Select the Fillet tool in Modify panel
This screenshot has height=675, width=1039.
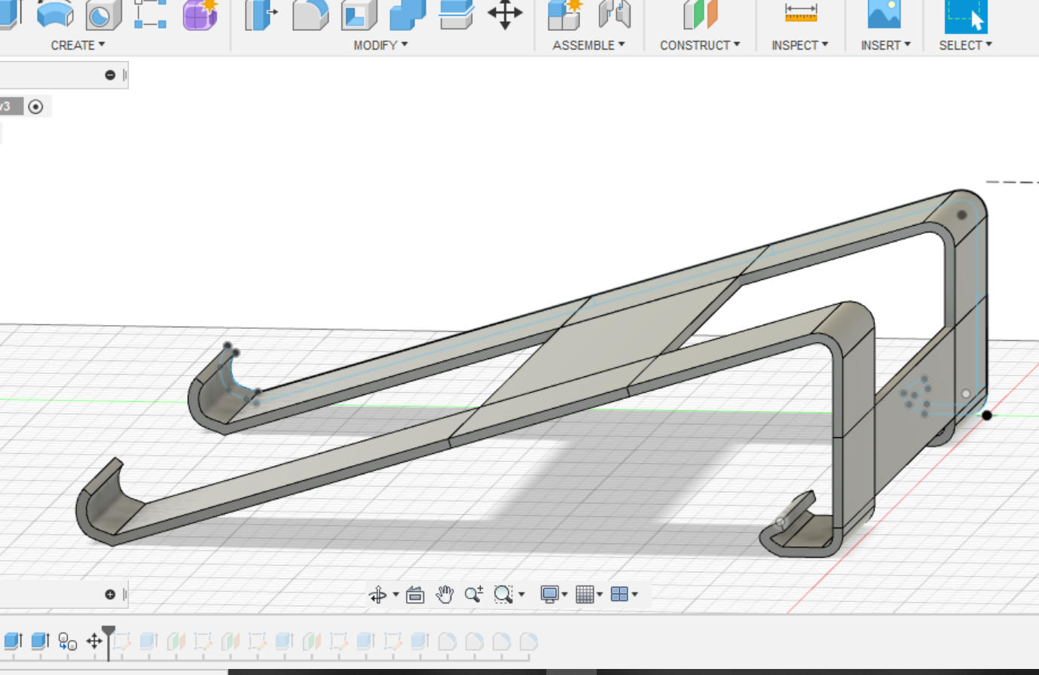[x=310, y=15]
